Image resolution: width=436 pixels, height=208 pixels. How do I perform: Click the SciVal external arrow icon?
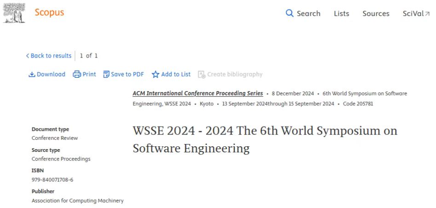tap(427, 14)
